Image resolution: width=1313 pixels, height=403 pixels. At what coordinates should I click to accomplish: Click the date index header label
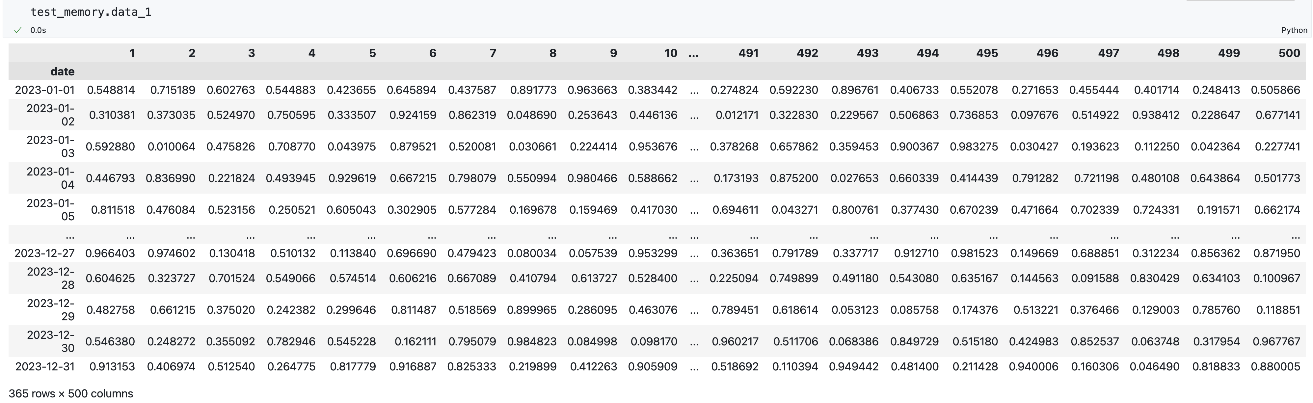tap(62, 71)
